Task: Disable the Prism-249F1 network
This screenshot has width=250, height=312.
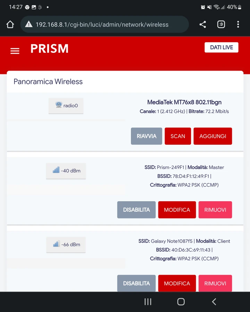Action: 136,210
